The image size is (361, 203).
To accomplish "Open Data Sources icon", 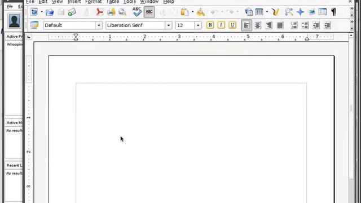I will [323, 12].
